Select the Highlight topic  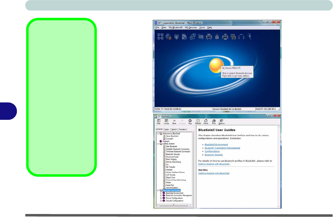[166, 141]
